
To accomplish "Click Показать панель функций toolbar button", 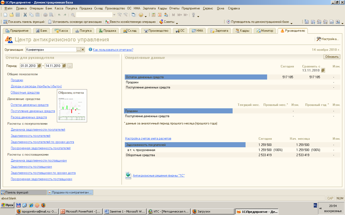I will point(24,22).
